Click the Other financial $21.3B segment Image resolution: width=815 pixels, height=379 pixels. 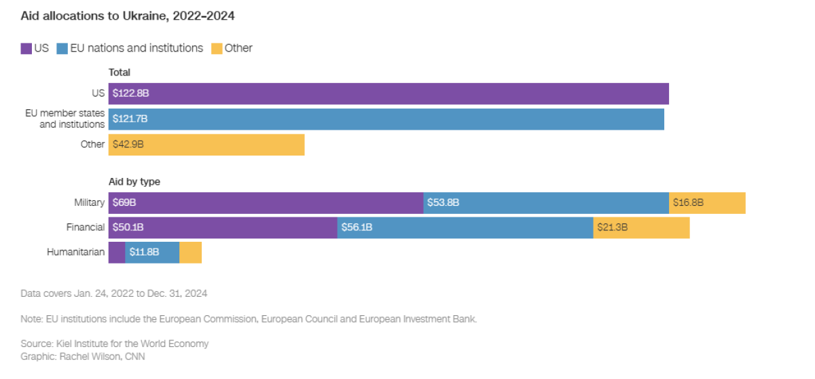click(641, 228)
